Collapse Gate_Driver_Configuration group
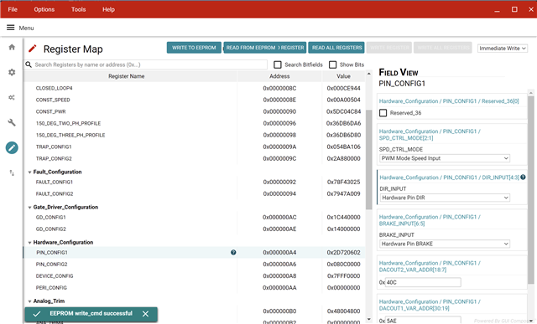 (30, 208)
